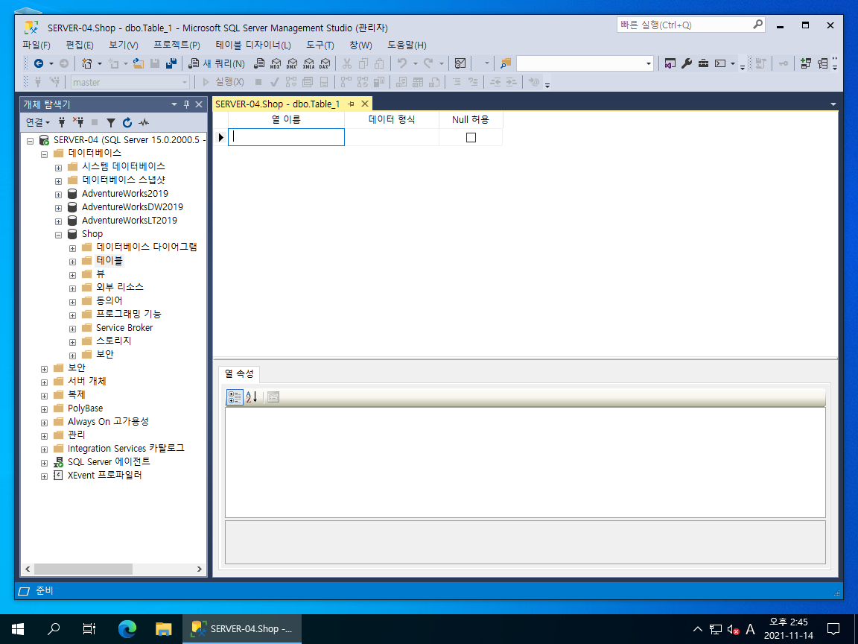Click the database engine query icon
This screenshot has height=644, width=858.
pyautogui.click(x=259, y=63)
